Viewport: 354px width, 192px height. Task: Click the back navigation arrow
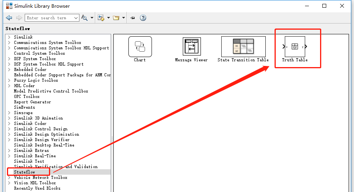click(x=9, y=18)
